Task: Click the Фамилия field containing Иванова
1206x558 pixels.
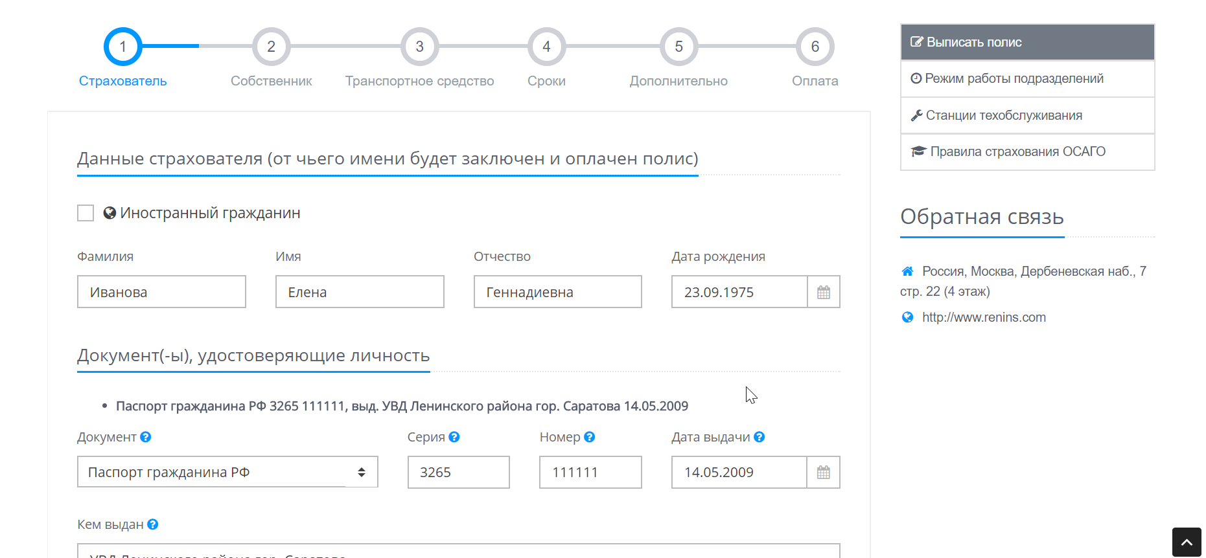Action: pyautogui.click(x=161, y=292)
